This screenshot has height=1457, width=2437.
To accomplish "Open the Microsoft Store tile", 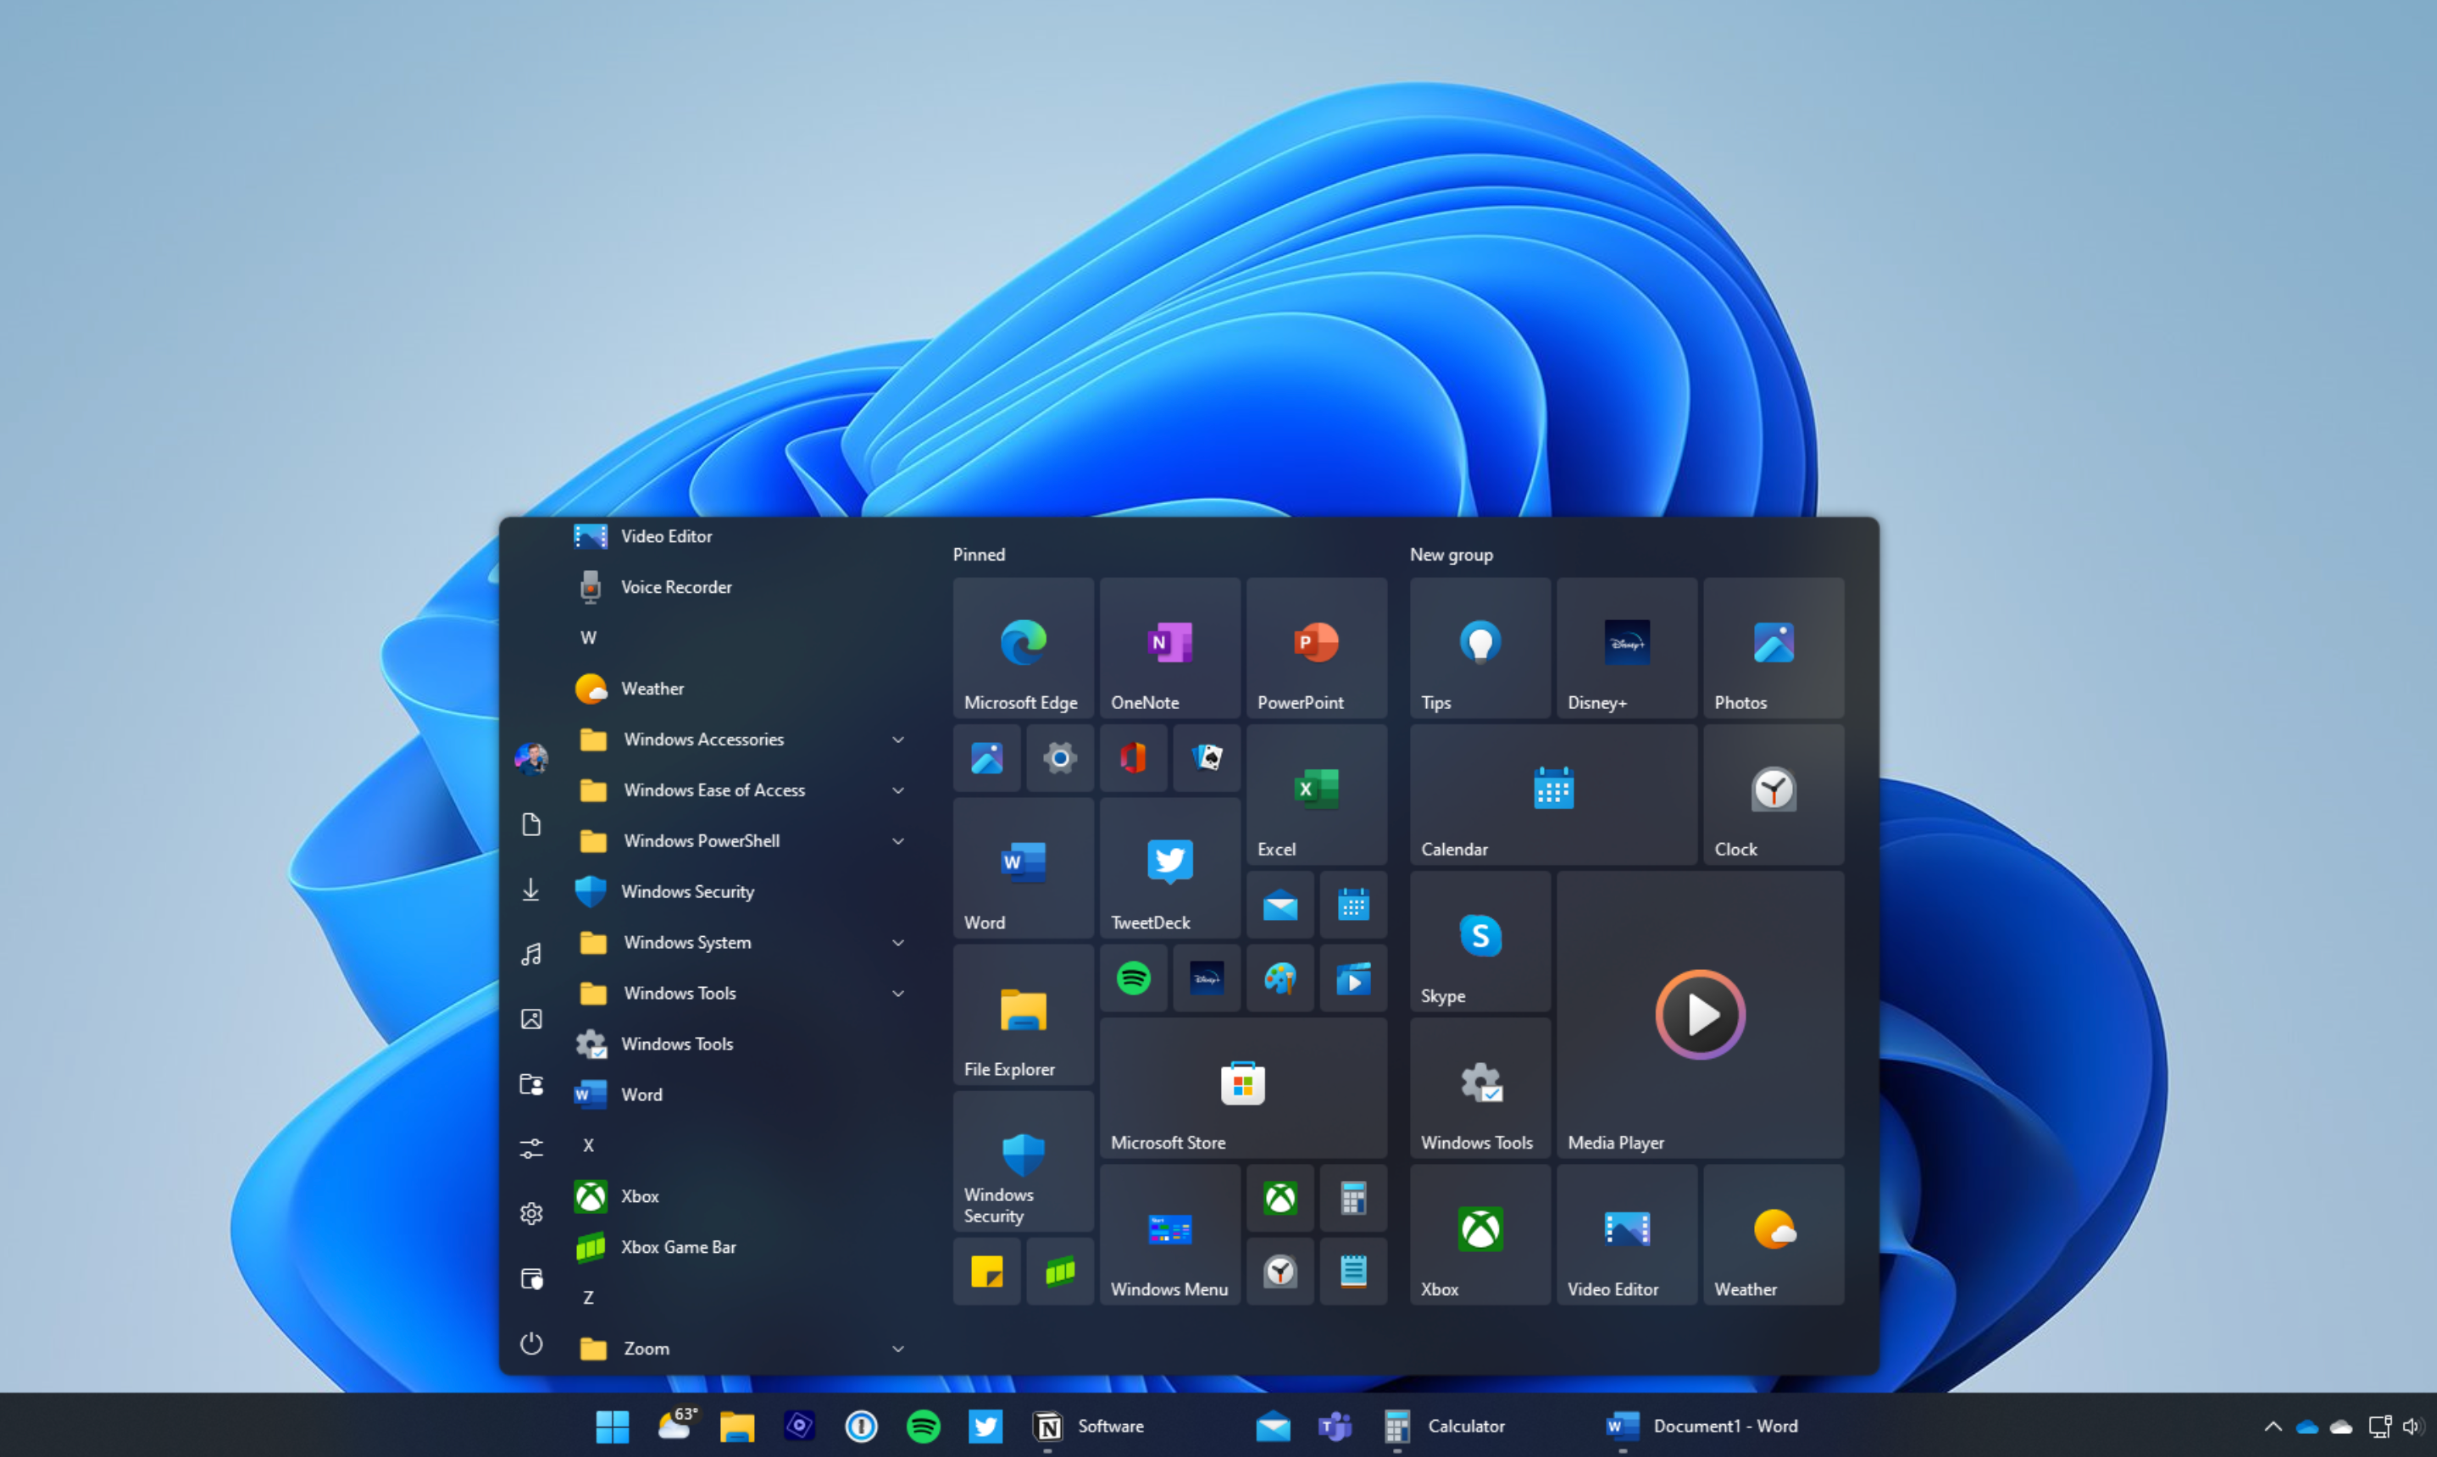I will [1243, 1087].
